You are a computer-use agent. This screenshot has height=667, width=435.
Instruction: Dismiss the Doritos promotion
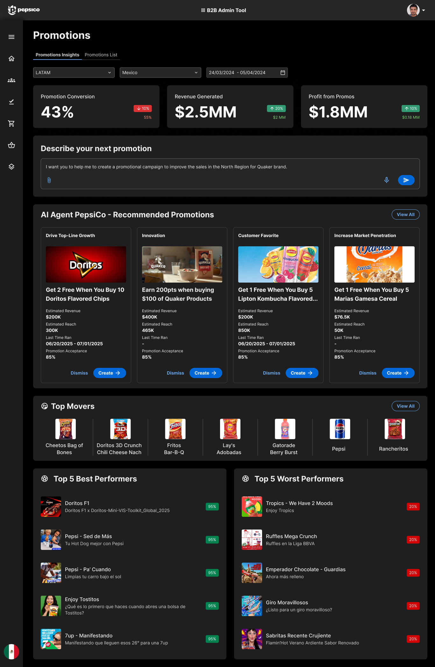(79, 373)
